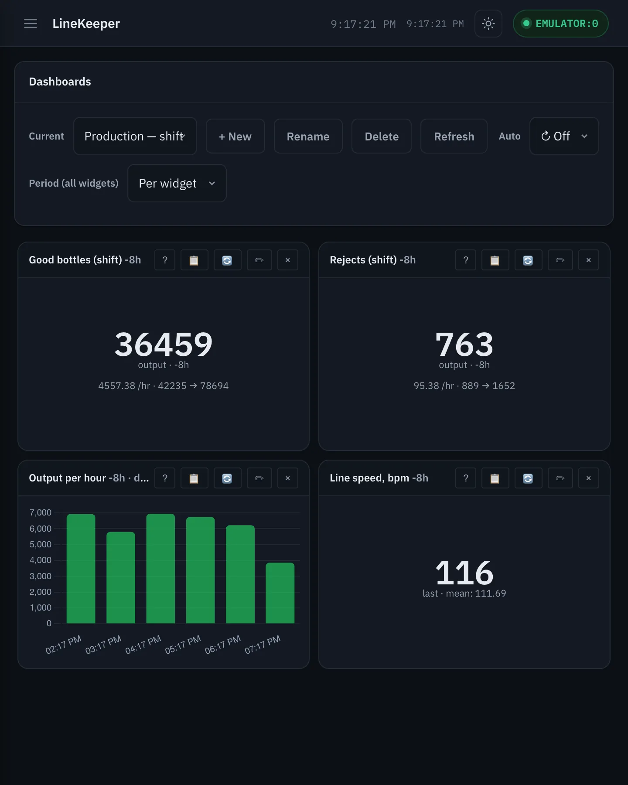The width and height of the screenshot is (628, 785).
Task: Click the 05:17 PM chart bar
Action: (x=201, y=570)
